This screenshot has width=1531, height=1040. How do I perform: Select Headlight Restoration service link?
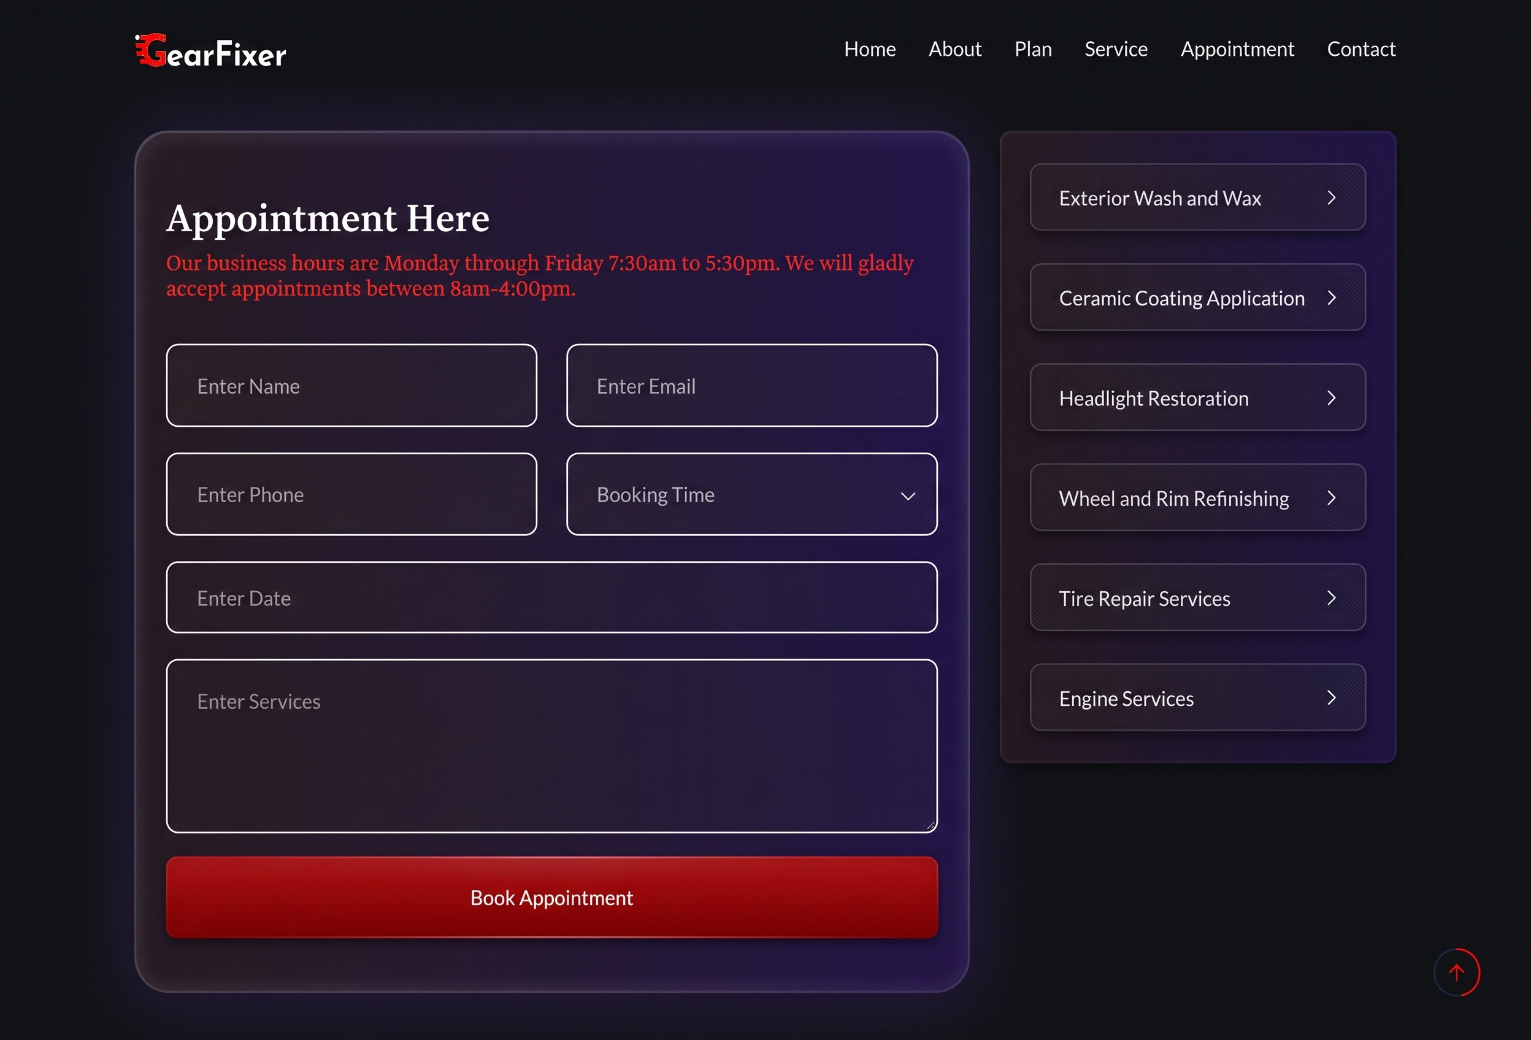click(x=1198, y=398)
